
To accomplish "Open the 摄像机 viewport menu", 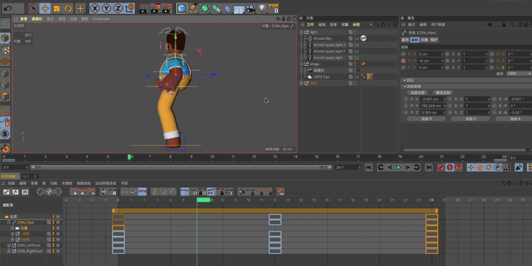I will click(x=37, y=19).
